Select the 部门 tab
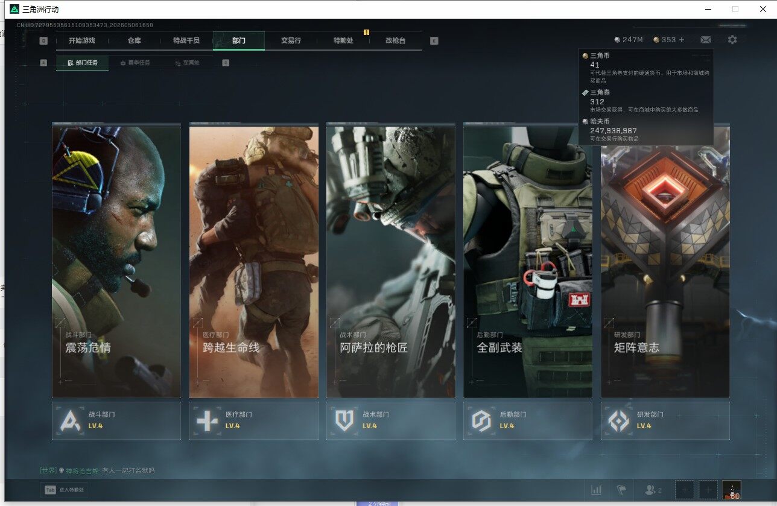777x506 pixels. coord(239,40)
